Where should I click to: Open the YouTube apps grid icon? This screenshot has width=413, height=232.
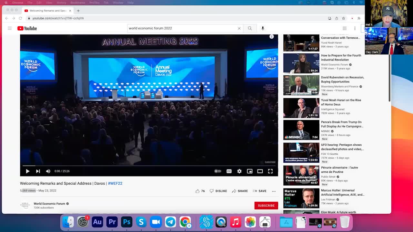point(345,28)
